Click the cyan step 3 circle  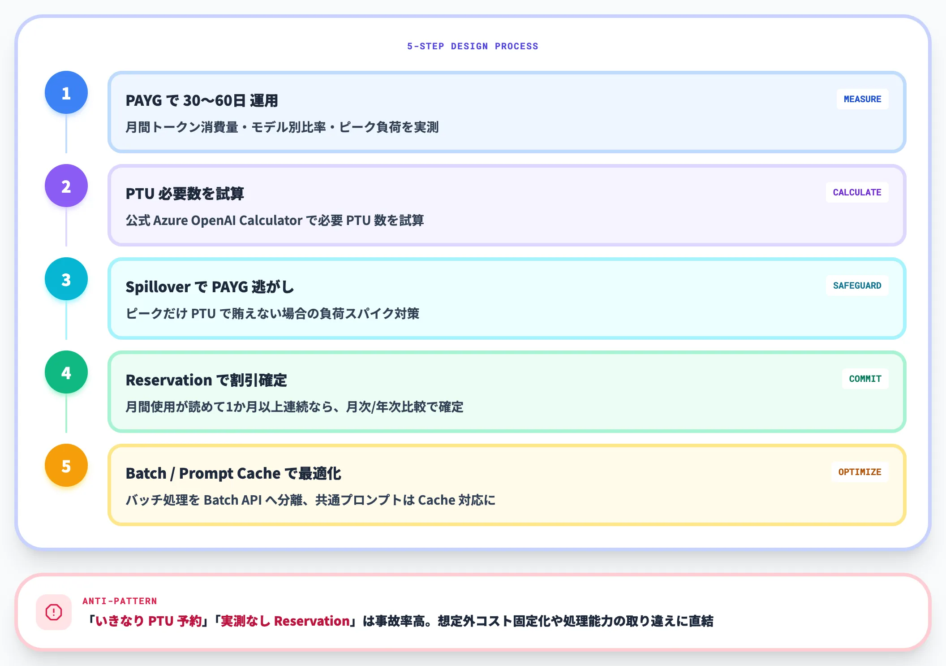66,279
